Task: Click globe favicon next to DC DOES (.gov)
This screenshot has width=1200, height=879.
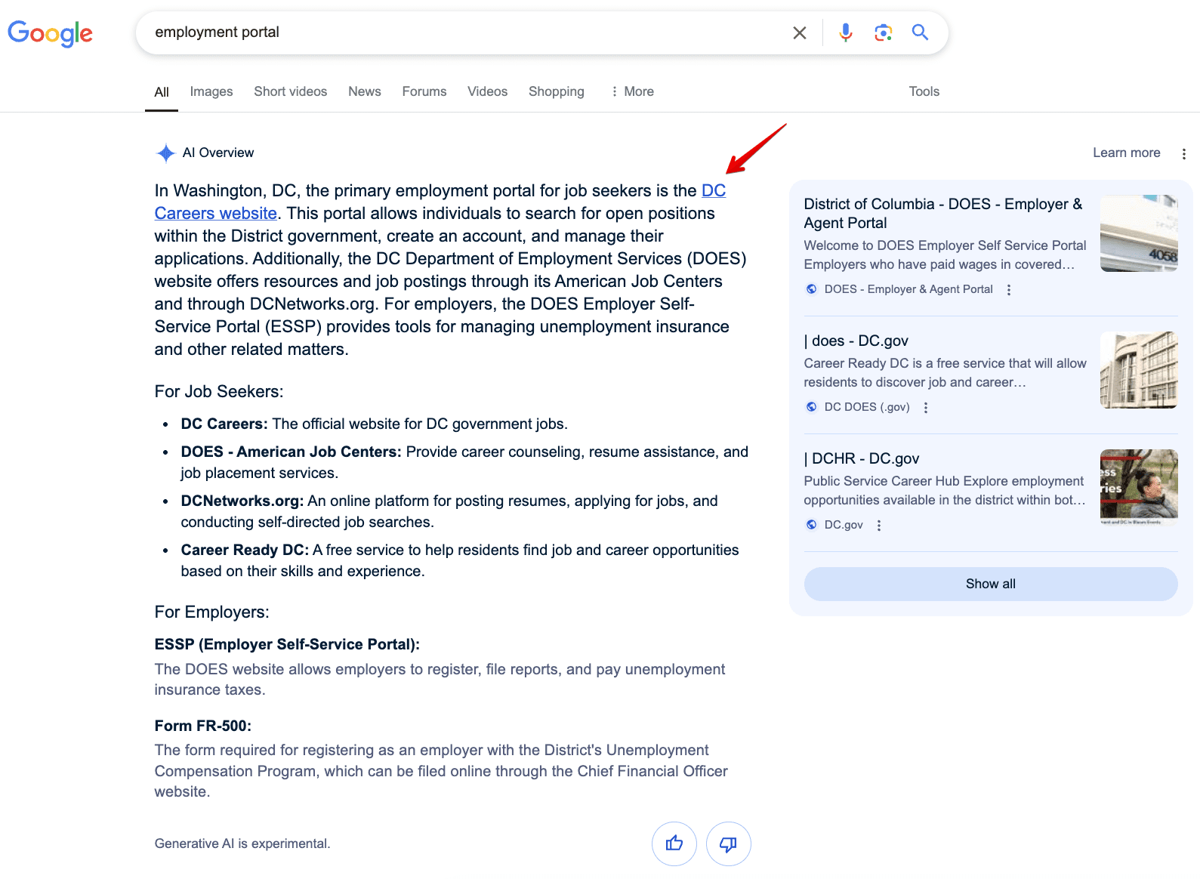Action: [x=811, y=407]
